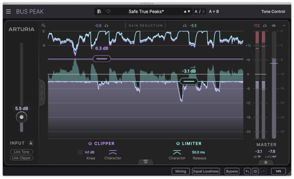This screenshot has width=294, height=179.
Task: Click the input gain knob at 5.5 dB
Action: 22,117
